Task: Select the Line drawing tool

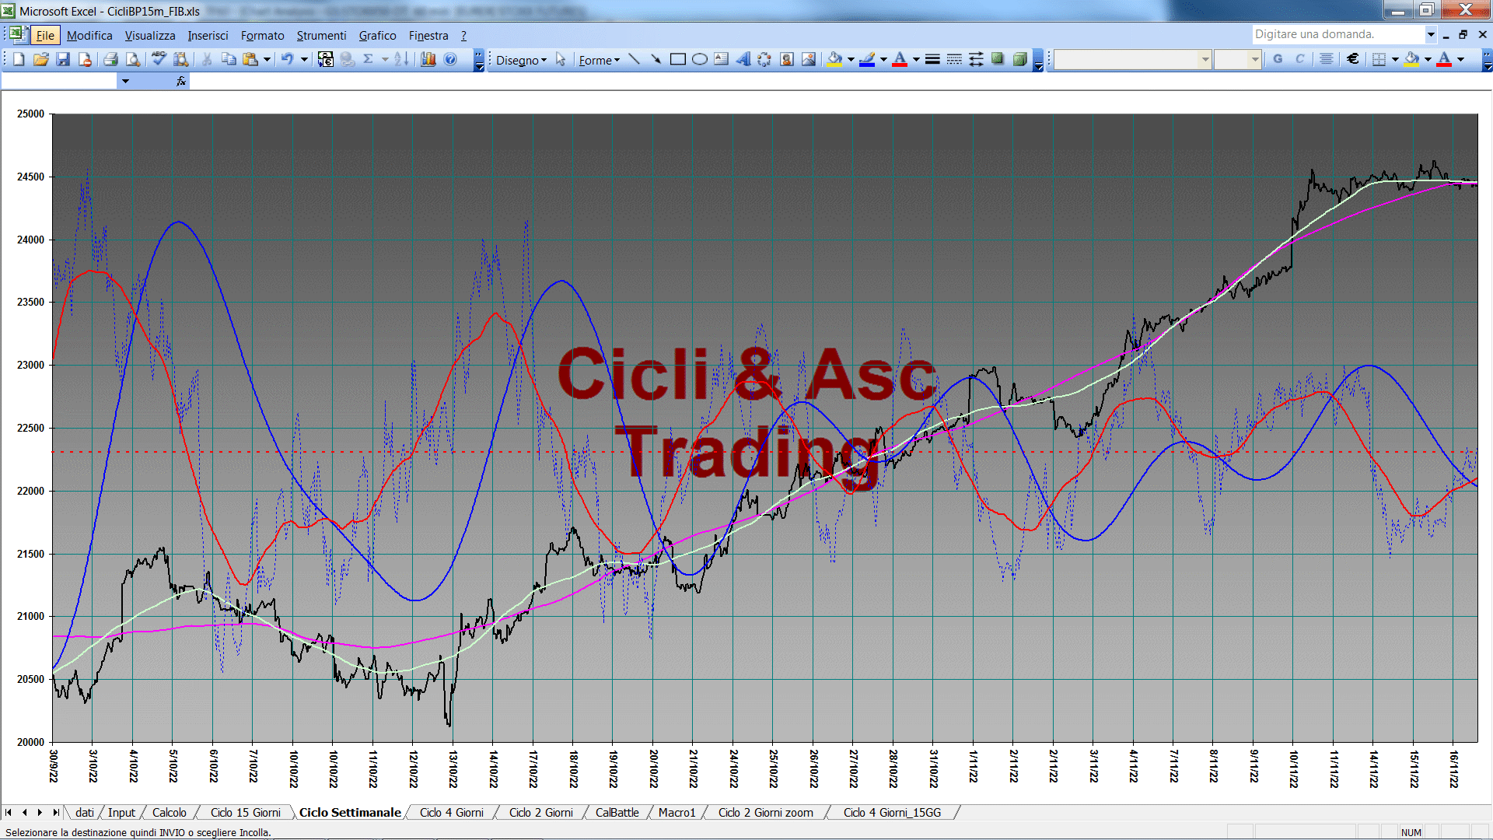Action: (x=635, y=59)
